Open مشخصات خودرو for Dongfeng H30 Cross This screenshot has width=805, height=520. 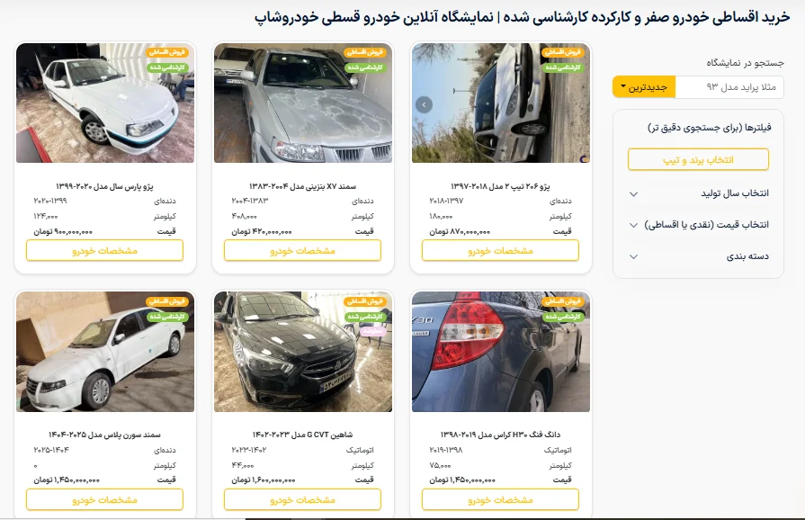tap(501, 499)
